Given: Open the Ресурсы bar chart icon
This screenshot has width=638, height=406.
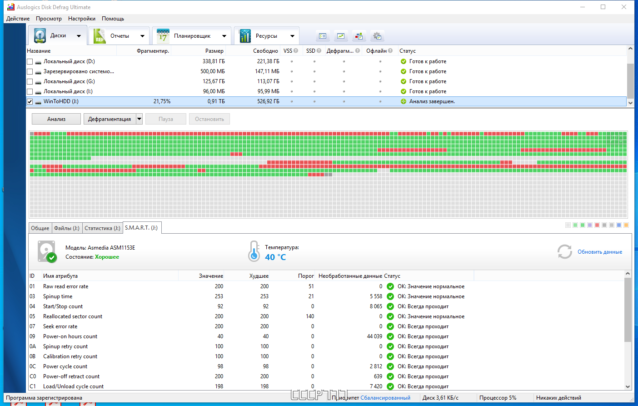Looking at the screenshot, I should [x=245, y=35].
